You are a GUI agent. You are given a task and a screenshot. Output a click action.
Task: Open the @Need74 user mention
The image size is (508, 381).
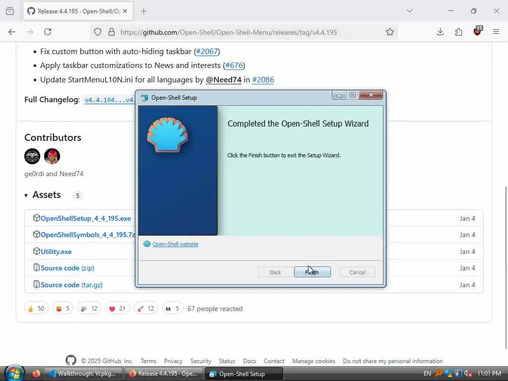224,80
